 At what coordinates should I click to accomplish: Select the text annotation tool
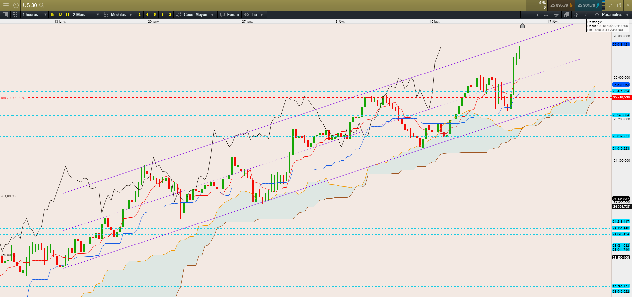coord(536,15)
